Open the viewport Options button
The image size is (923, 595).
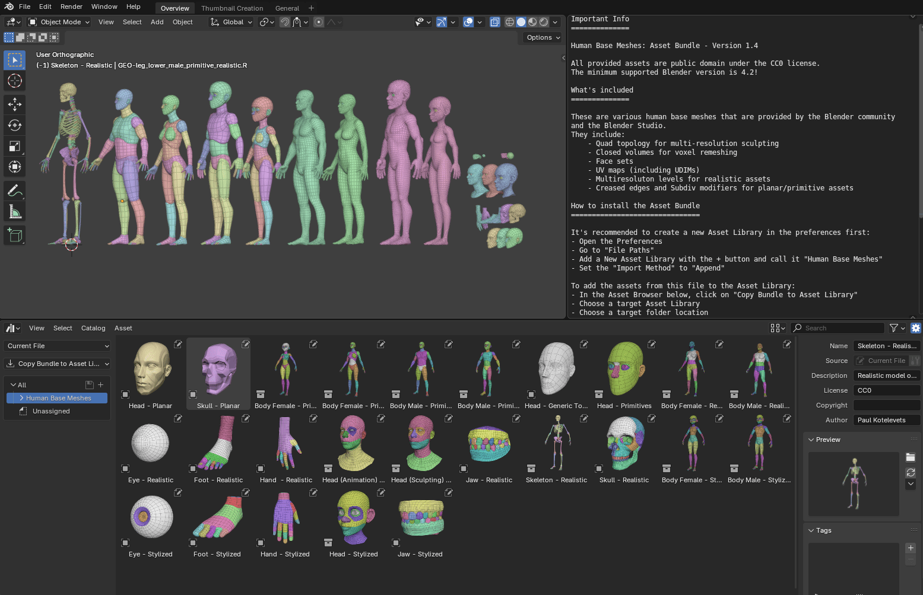[x=541, y=37]
